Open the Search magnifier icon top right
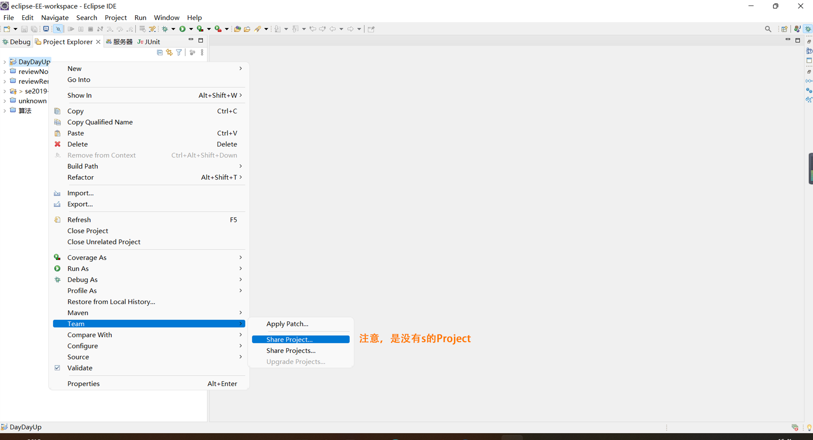Viewport: 813px width, 440px height. point(768,29)
